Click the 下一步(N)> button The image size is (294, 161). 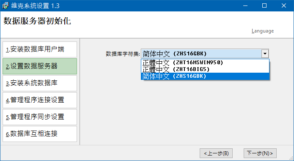(260, 153)
